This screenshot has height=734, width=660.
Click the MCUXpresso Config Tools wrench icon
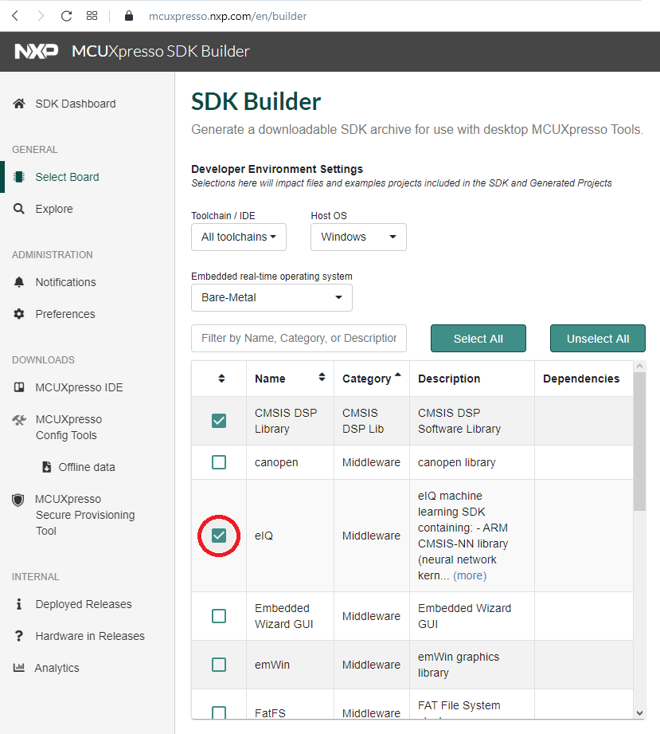pyautogui.click(x=20, y=420)
